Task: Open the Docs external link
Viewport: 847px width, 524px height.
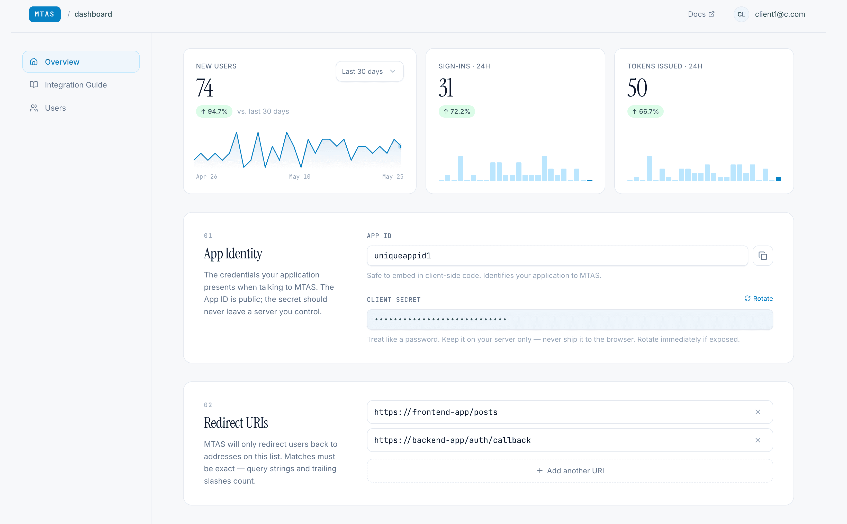Action: tap(701, 14)
